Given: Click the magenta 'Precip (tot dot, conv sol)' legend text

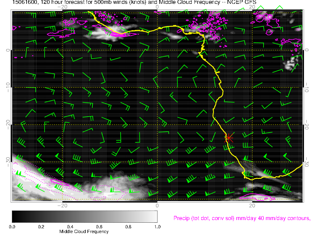Looking at the screenshot, I should 242,218.
